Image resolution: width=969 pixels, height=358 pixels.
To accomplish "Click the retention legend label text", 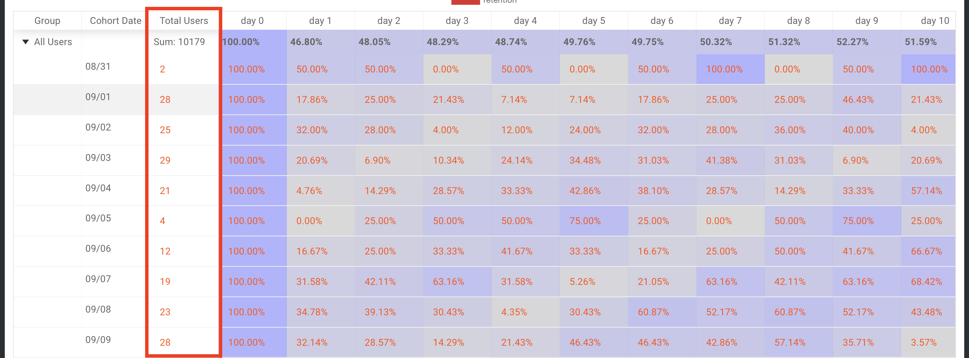I will point(500,2).
